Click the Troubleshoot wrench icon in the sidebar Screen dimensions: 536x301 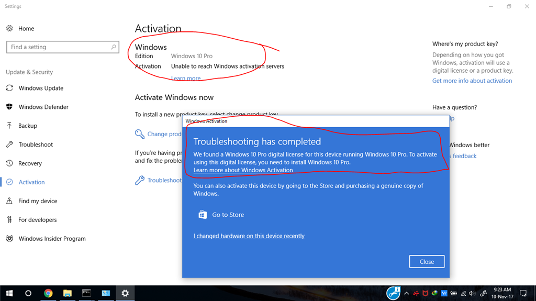[9, 144]
